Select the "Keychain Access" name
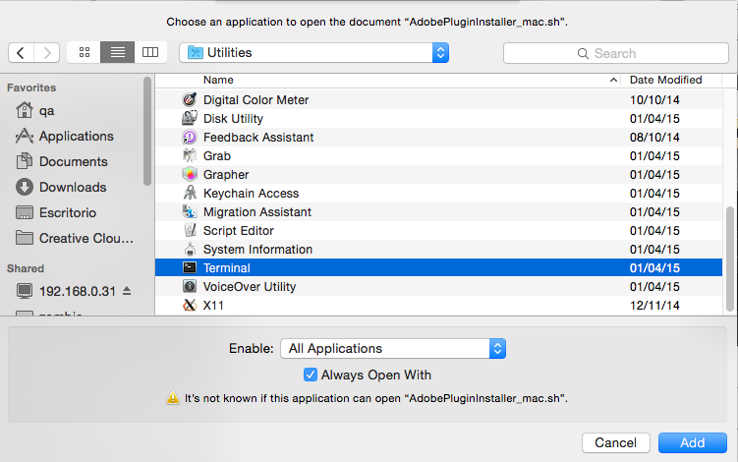This screenshot has width=738, height=462. 251,193
